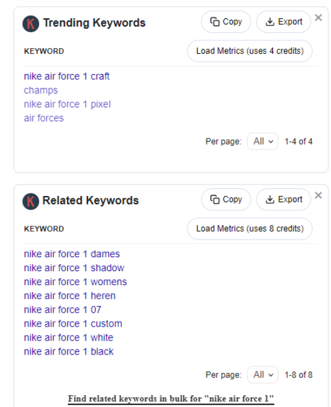The width and height of the screenshot is (331, 407).
Task: Open the 'nike air force 1 shadow' keyword
Action: coord(74,268)
